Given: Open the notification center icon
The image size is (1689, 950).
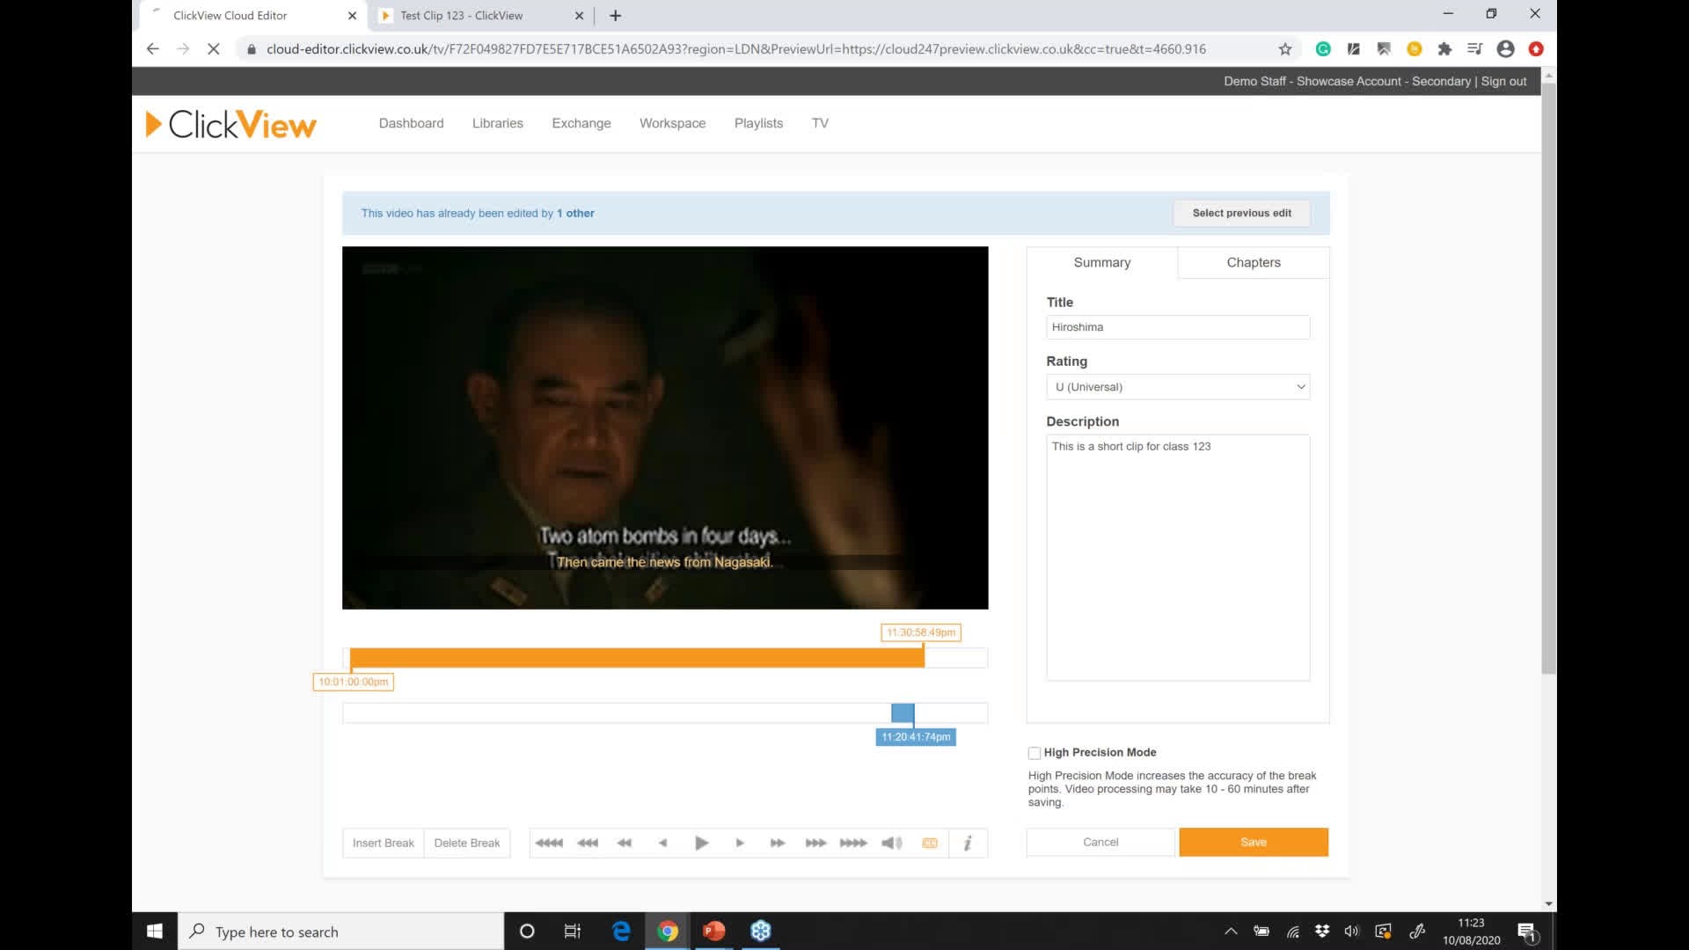Looking at the screenshot, I should [1528, 932].
